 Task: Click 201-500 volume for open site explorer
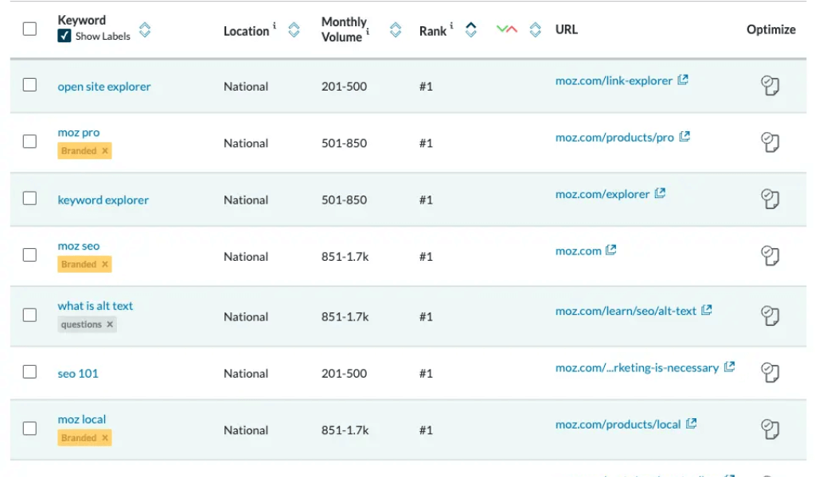point(344,86)
